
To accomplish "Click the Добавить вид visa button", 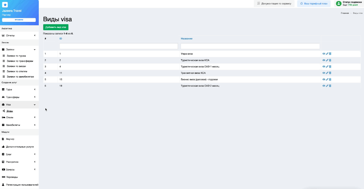I will click(x=56, y=27).
